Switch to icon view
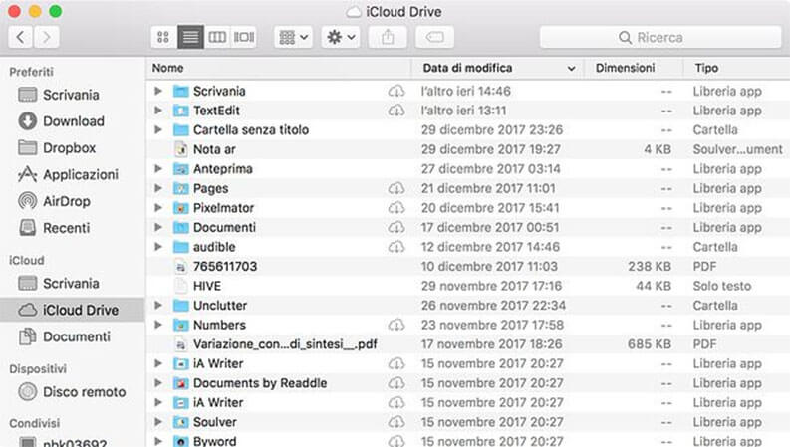Viewport: 790px width, 447px height. (x=163, y=37)
